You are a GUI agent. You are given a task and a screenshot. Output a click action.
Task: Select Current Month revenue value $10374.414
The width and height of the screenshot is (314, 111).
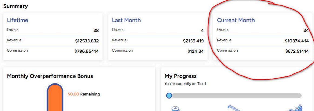coord(296,41)
